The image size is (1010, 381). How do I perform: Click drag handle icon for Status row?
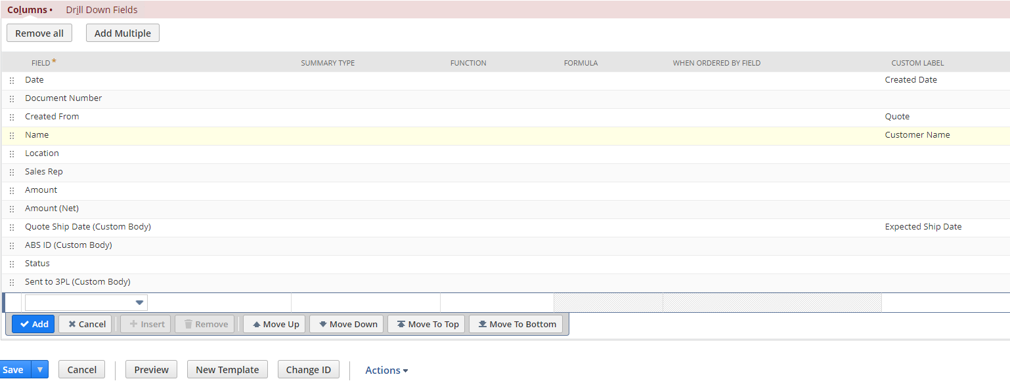(12, 264)
